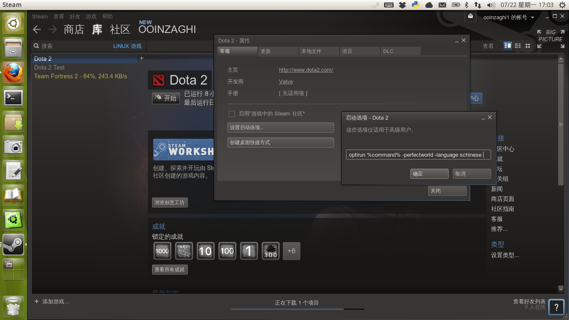Open the 帮助 menu
The width and height of the screenshot is (569, 320).
107,17
